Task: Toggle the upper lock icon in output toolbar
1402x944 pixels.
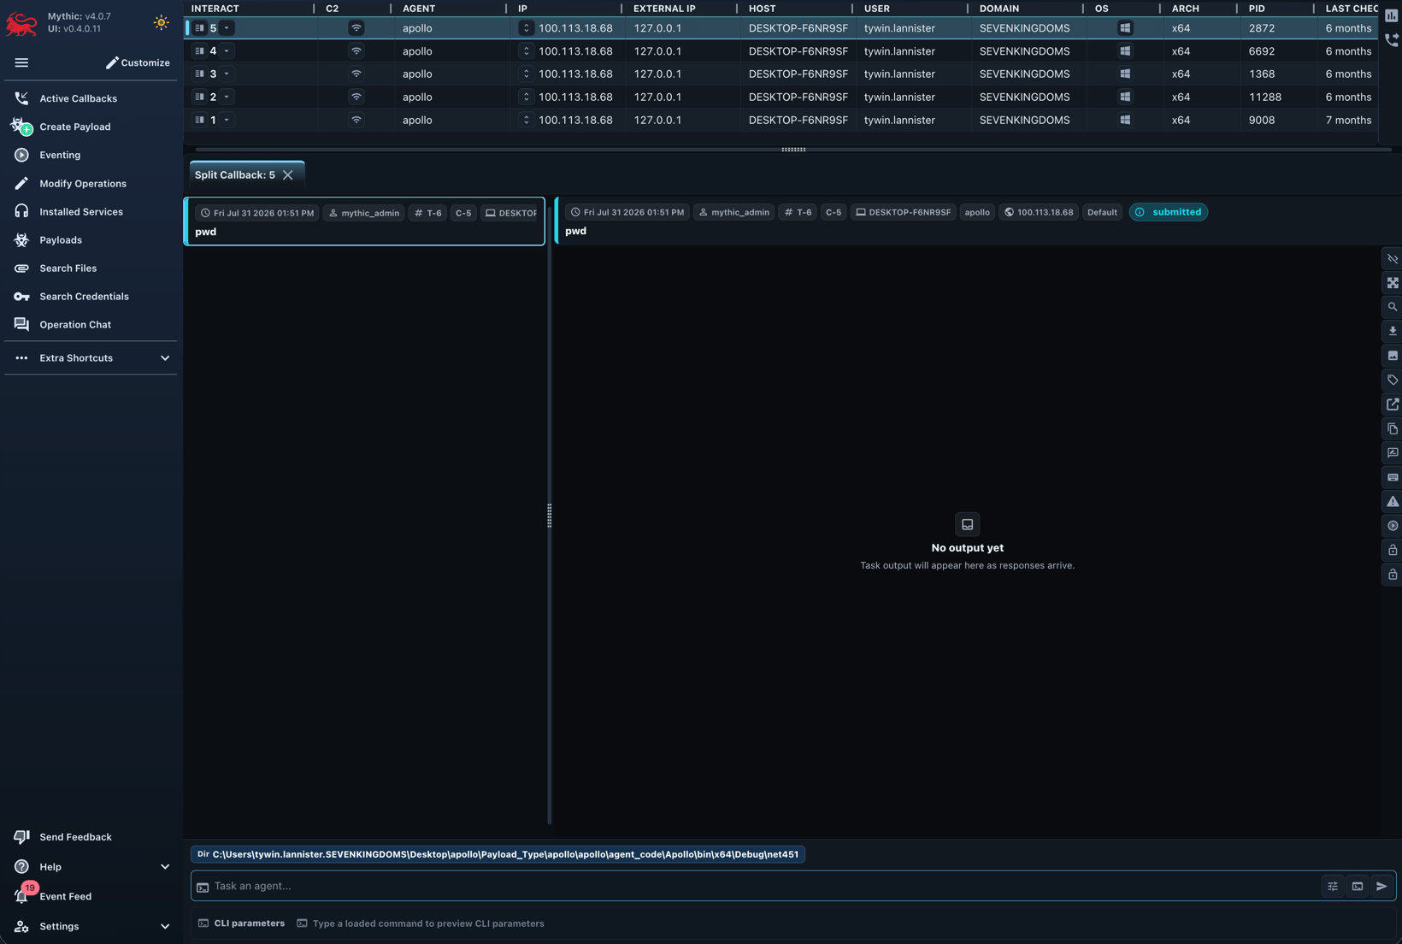Action: tap(1393, 550)
